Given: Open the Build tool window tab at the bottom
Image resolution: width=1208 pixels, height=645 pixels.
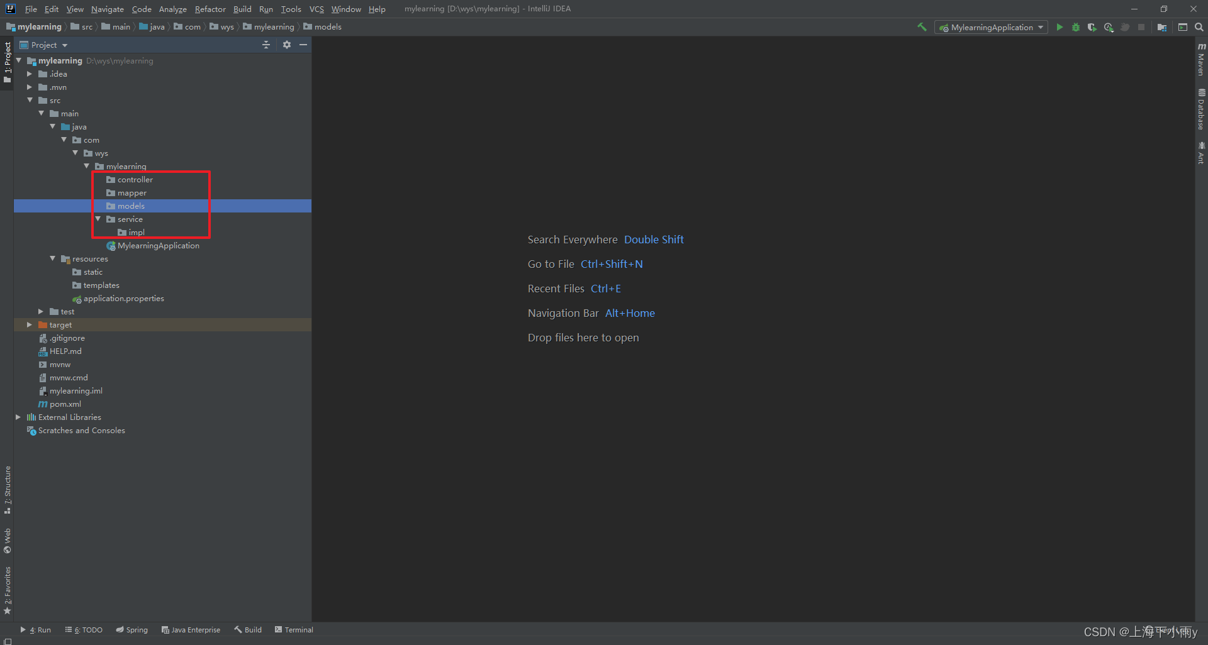Looking at the screenshot, I should tap(248, 629).
